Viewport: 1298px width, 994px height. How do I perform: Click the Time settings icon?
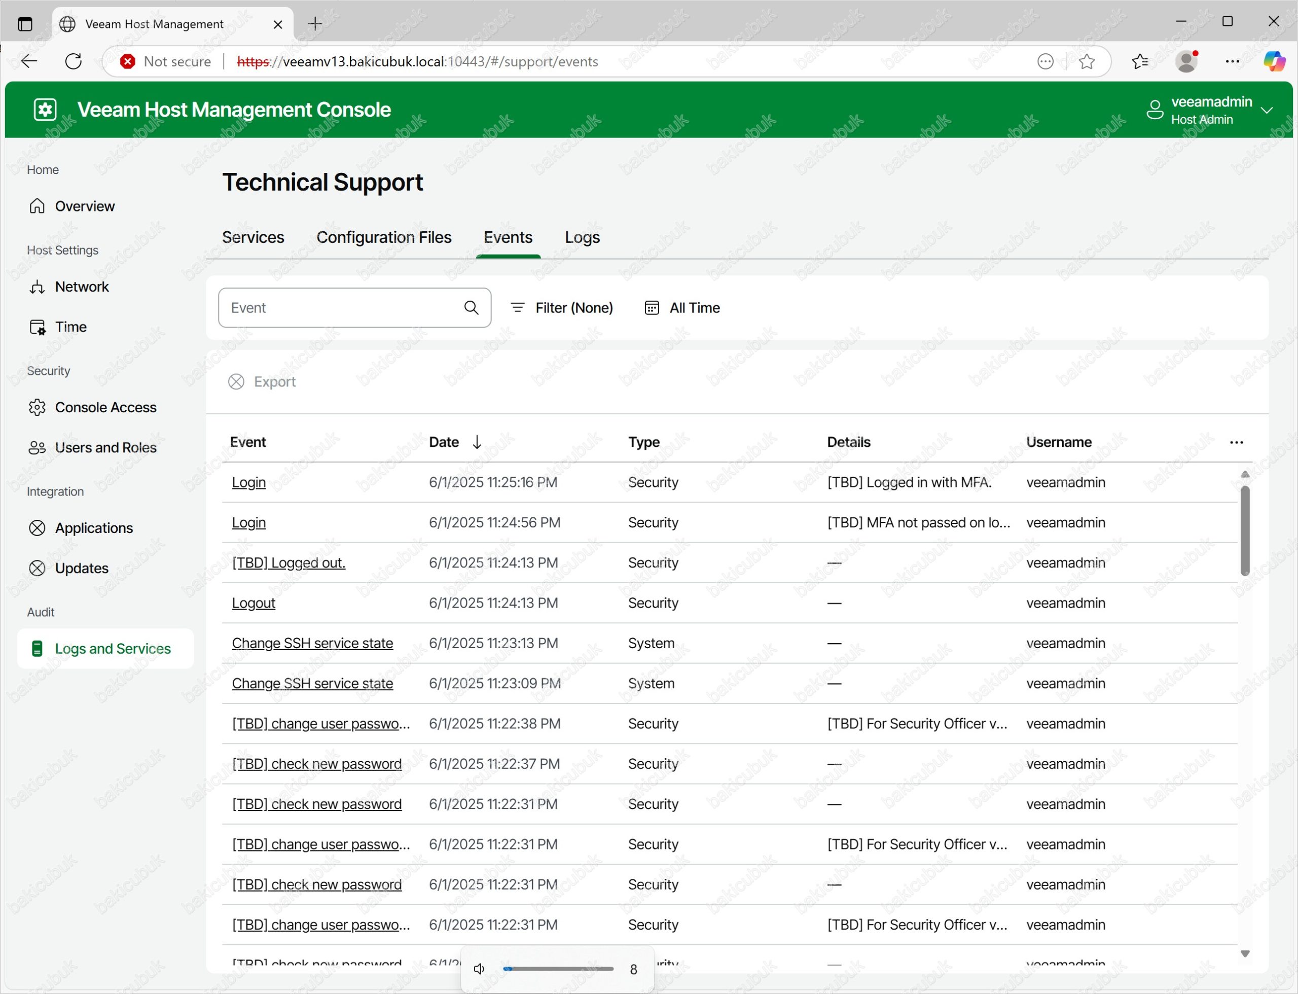click(37, 327)
